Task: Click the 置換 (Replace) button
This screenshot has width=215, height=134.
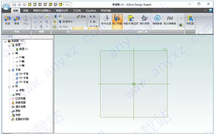Action: coord(81,16)
